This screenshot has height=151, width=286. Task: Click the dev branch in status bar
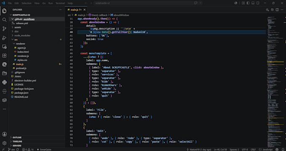pos(11,150)
